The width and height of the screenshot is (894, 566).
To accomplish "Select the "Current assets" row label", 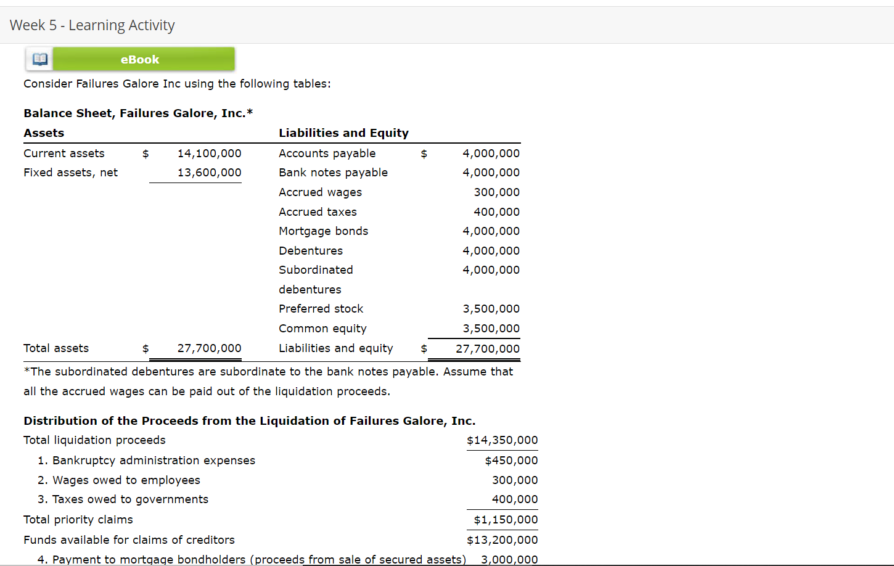I will pyautogui.click(x=64, y=154).
